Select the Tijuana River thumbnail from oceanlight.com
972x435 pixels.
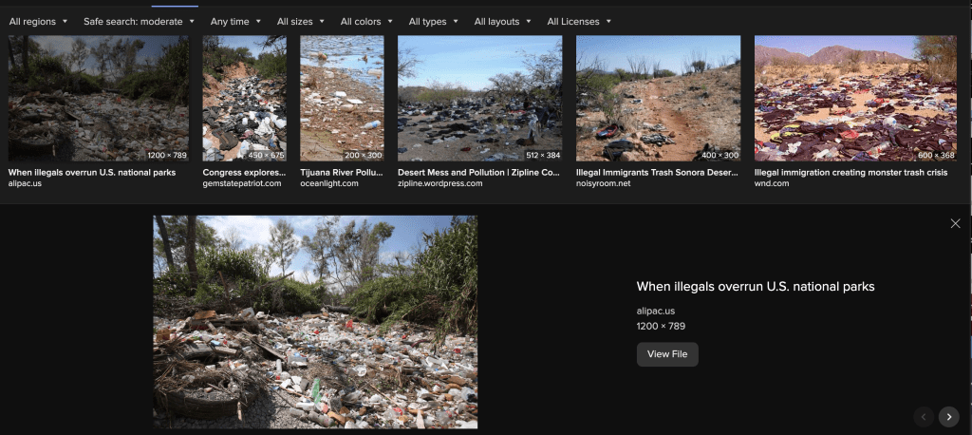click(x=342, y=99)
